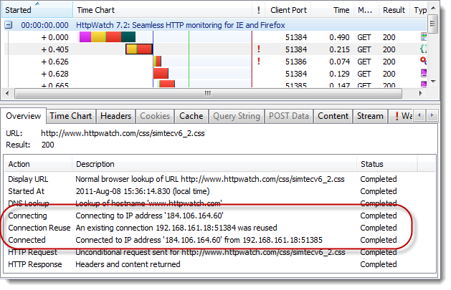Image resolution: width=451 pixels, height=290 pixels.
Task: Select the HTTP Response action row
Action: (x=219, y=264)
